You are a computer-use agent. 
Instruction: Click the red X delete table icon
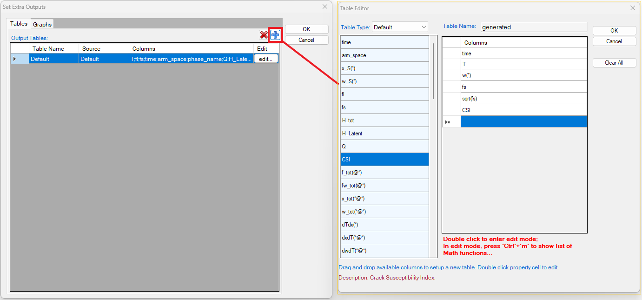click(264, 35)
